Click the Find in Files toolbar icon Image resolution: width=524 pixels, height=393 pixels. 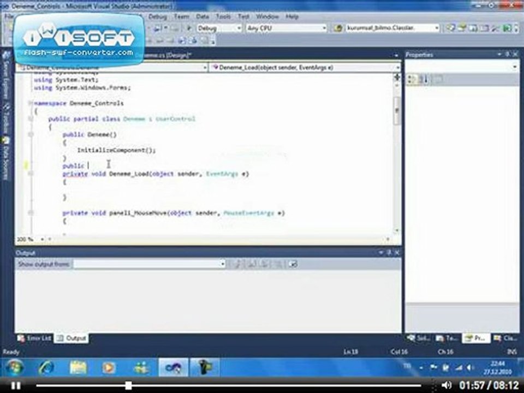pos(338,28)
